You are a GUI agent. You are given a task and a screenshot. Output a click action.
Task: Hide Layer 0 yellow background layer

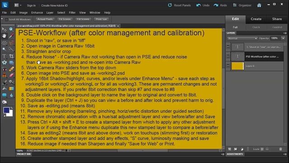228,66
